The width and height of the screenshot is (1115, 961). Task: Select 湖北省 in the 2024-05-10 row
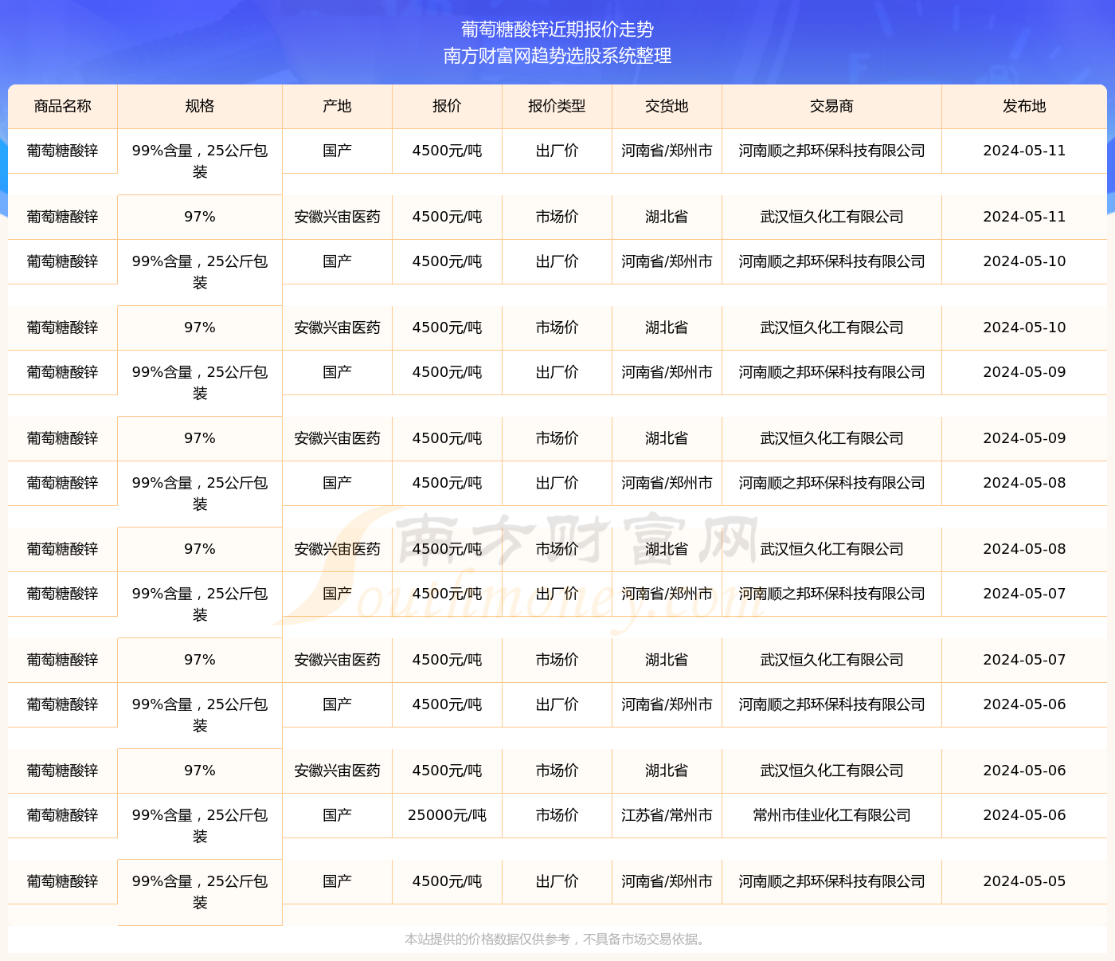[667, 328]
